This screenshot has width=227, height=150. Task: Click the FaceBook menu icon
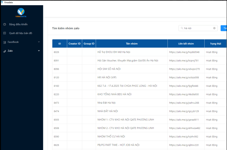(x=5, y=42)
